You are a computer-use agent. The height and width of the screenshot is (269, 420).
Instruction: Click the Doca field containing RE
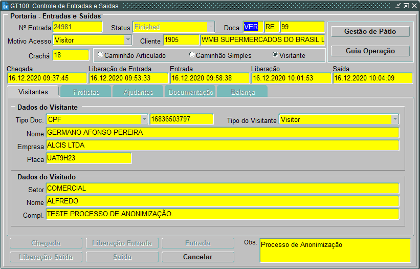coord(272,27)
